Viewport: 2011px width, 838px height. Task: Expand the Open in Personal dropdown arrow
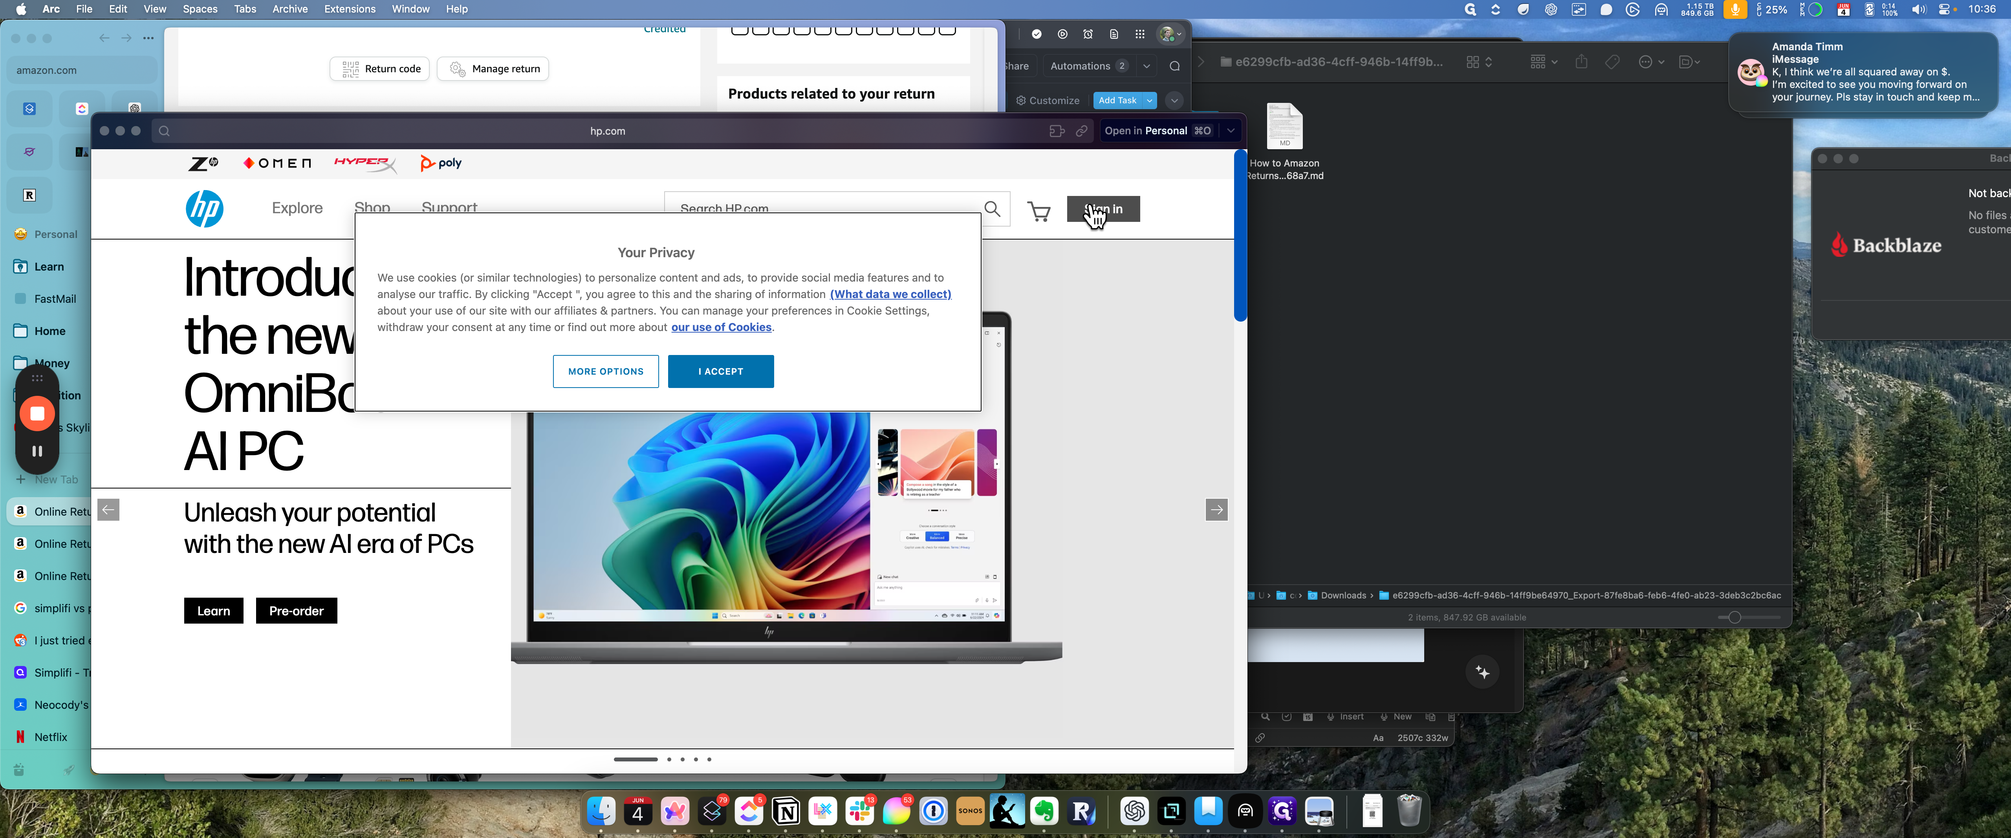[x=1231, y=131]
